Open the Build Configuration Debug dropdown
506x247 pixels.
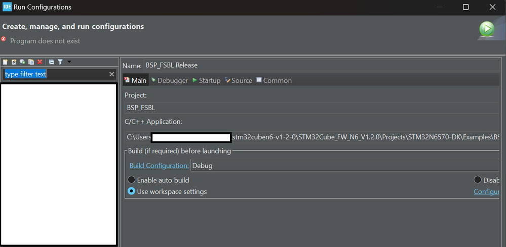pyautogui.click(x=344, y=165)
